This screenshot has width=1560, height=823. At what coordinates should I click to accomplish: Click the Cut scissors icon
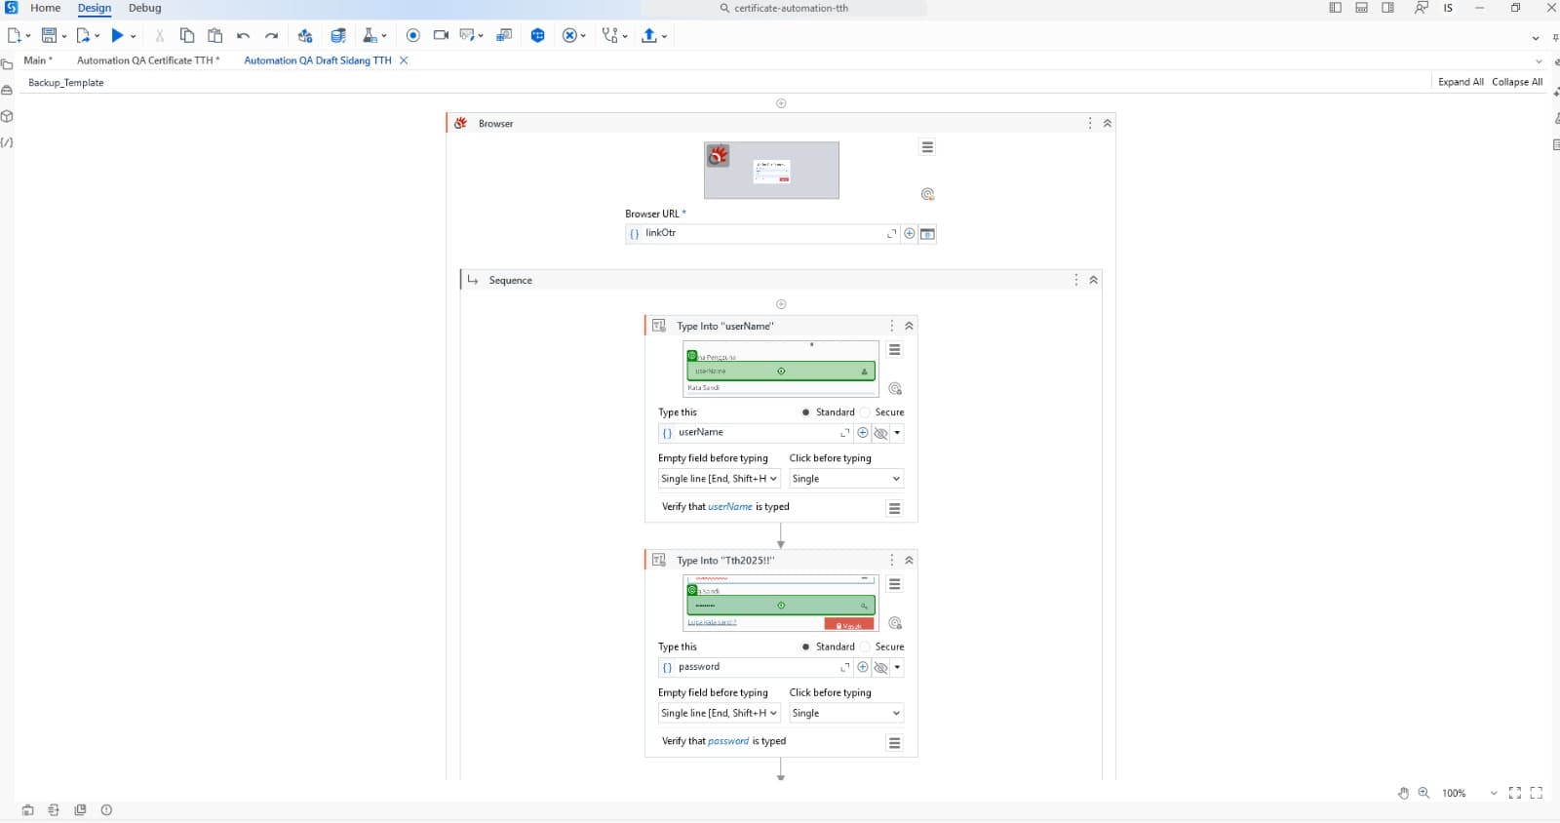(x=160, y=35)
